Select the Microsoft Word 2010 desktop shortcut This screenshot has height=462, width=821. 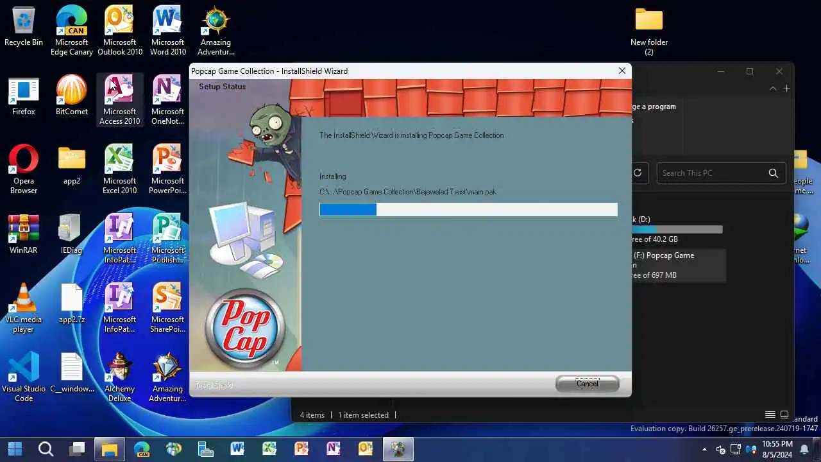pyautogui.click(x=168, y=31)
